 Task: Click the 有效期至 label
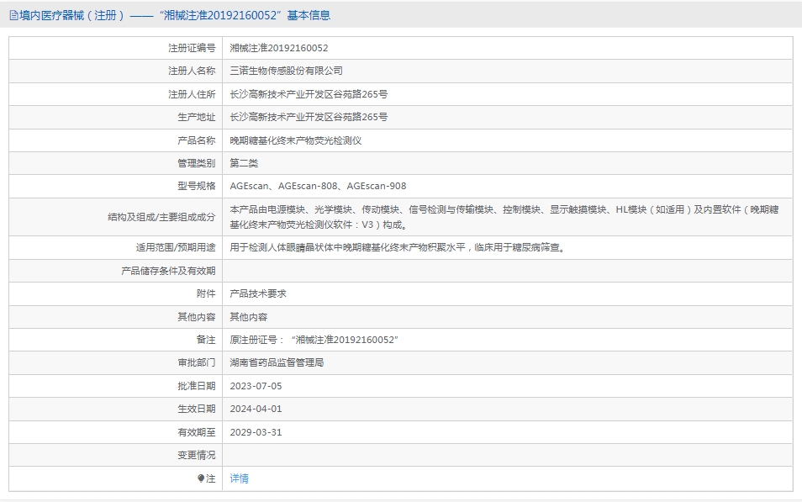[197, 432]
